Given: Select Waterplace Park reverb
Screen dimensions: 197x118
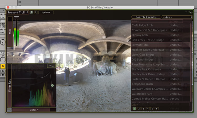Looking at the screenshot, I should [160, 94].
